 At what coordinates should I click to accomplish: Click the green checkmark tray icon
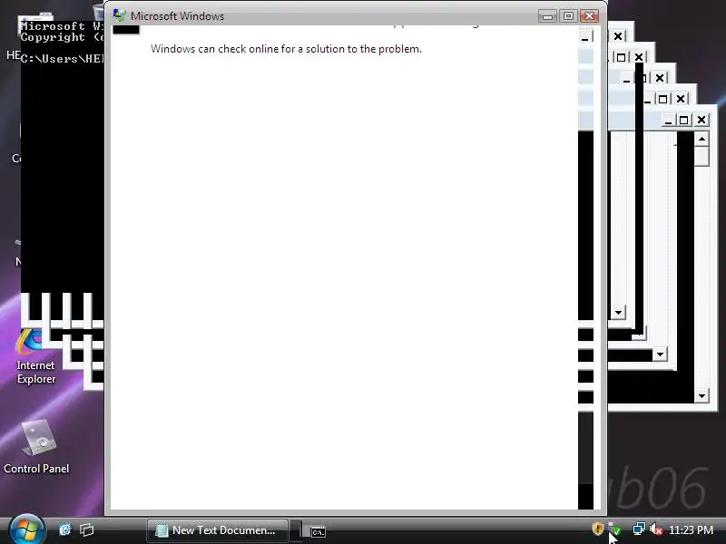615,529
